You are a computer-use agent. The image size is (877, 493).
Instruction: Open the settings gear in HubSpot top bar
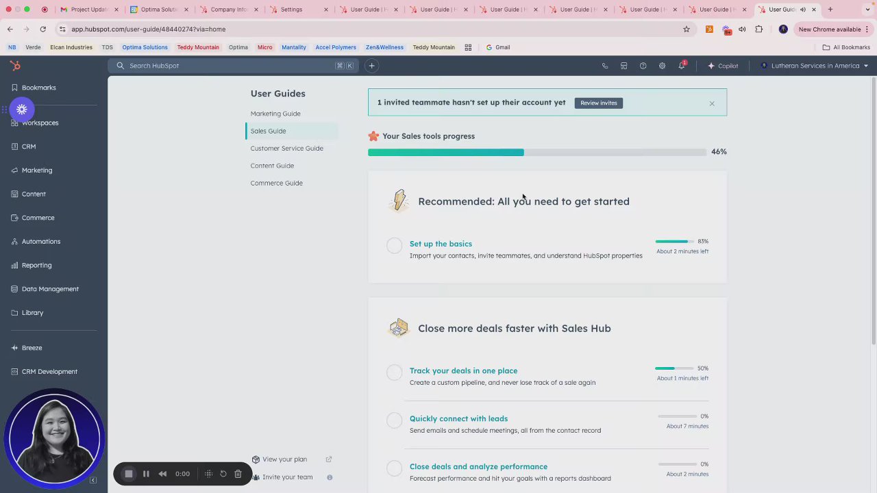(662, 66)
